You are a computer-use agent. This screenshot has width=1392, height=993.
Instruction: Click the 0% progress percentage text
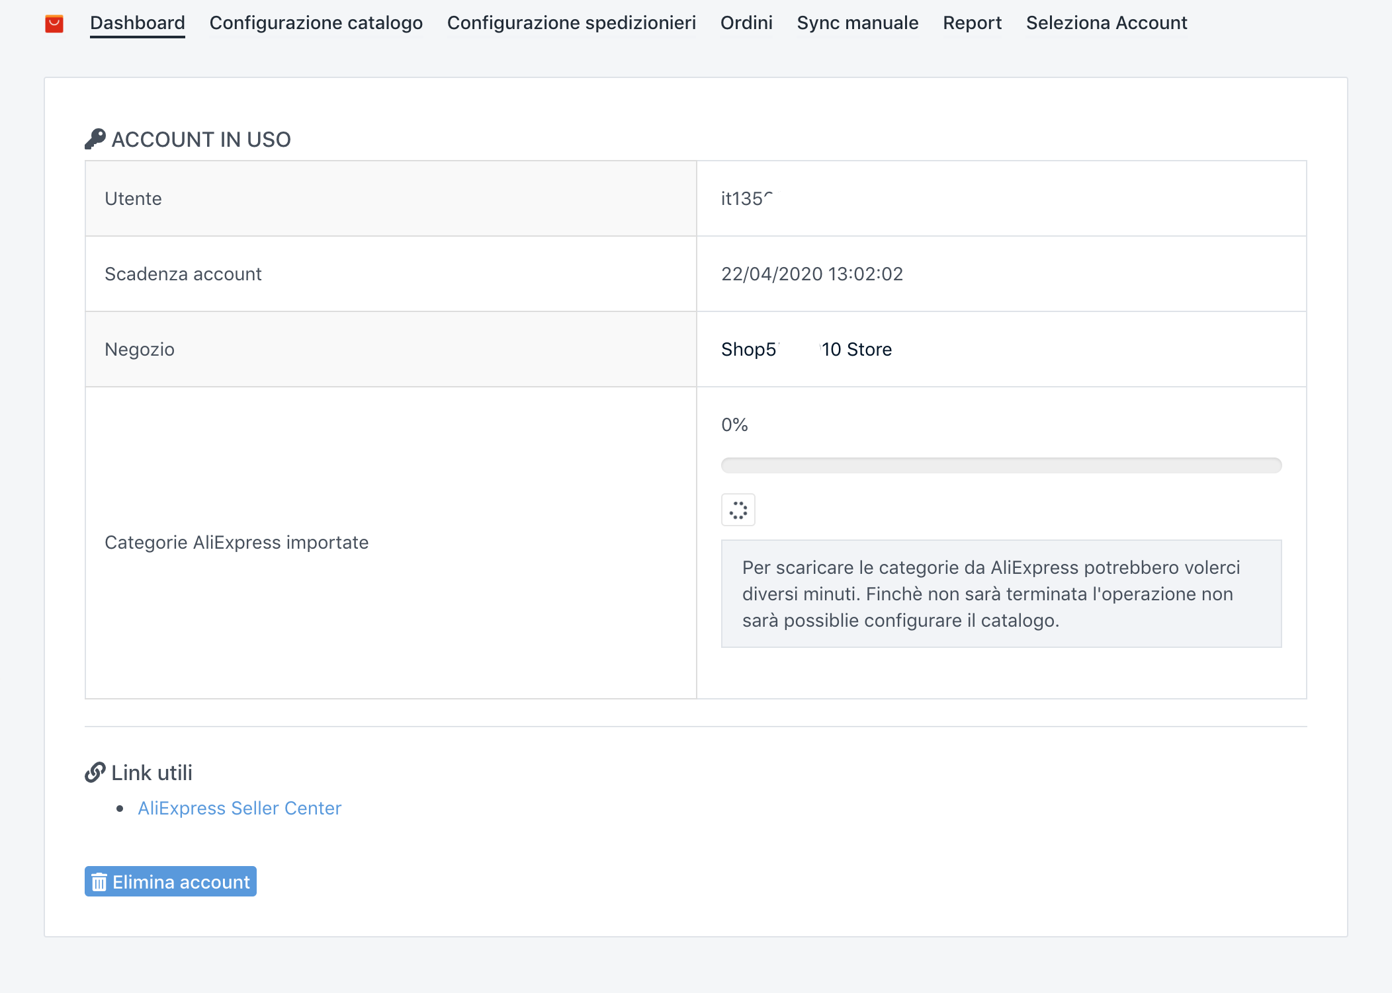[734, 424]
